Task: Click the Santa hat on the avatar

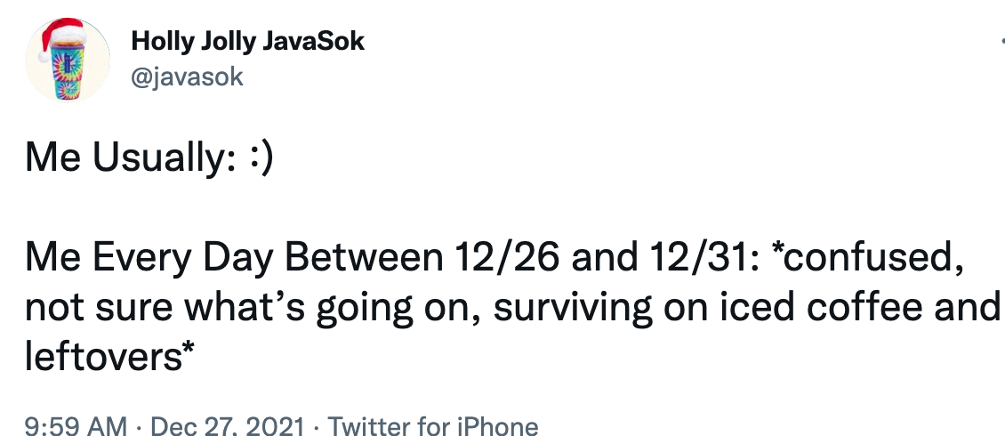Action: click(x=60, y=36)
